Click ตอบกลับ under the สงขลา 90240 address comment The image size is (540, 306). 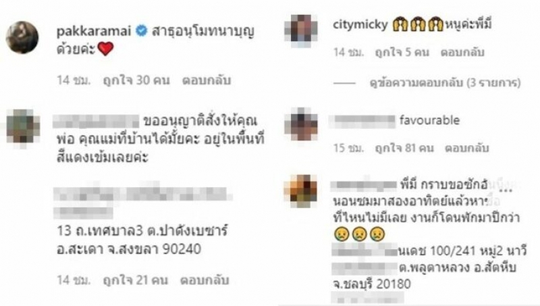click(x=205, y=280)
